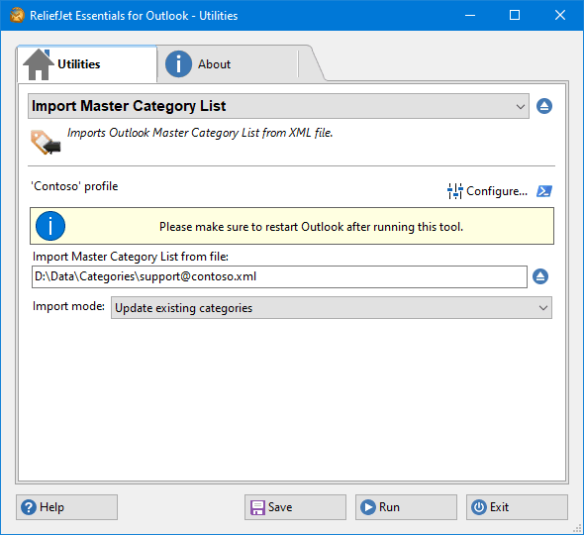
Task: Open Help
Action: point(66,507)
